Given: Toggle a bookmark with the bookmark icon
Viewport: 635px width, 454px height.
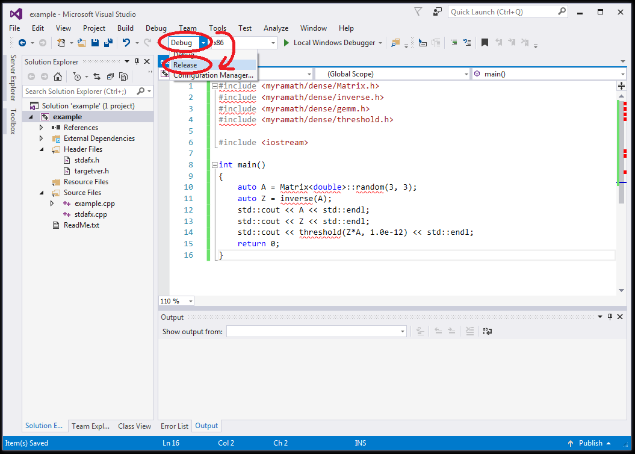Looking at the screenshot, I should [485, 43].
